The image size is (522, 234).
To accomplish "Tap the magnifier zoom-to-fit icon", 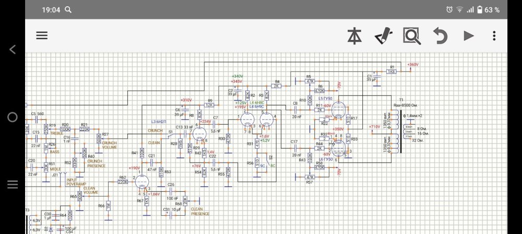I will click(412, 36).
